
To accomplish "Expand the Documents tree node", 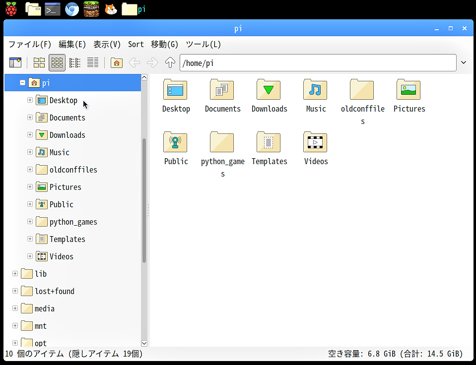I will click(30, 117).
